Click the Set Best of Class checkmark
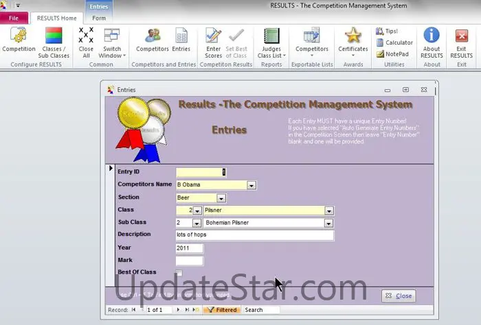 point(236,43)
